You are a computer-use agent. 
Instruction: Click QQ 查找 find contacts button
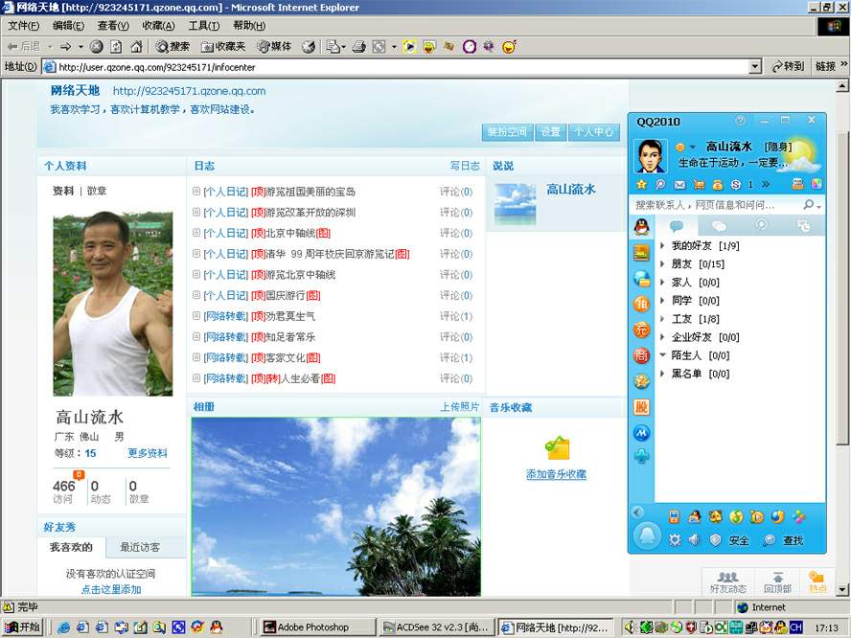783,540
